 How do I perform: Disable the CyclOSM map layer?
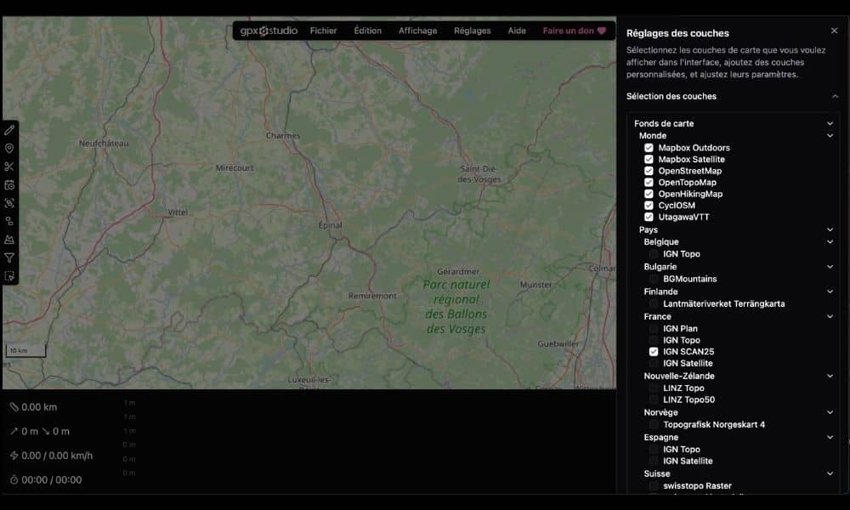649,205
